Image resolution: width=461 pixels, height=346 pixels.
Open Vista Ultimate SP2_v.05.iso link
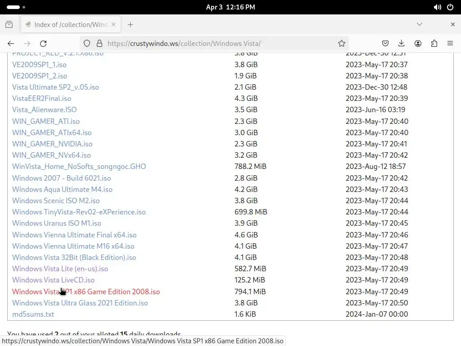click(x=55, y=87)
